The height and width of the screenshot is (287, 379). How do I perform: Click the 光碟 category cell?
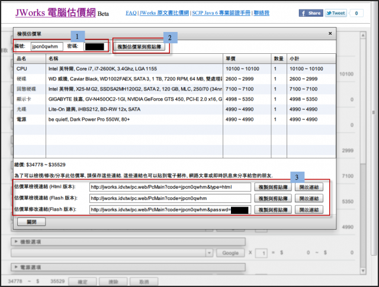[x=30, y=109]
